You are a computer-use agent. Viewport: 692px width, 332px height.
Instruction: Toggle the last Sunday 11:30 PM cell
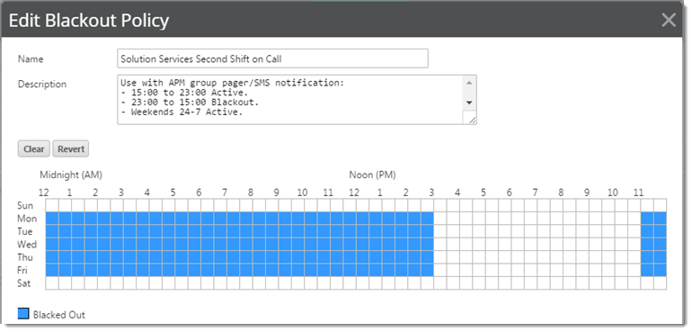point(661,205)
